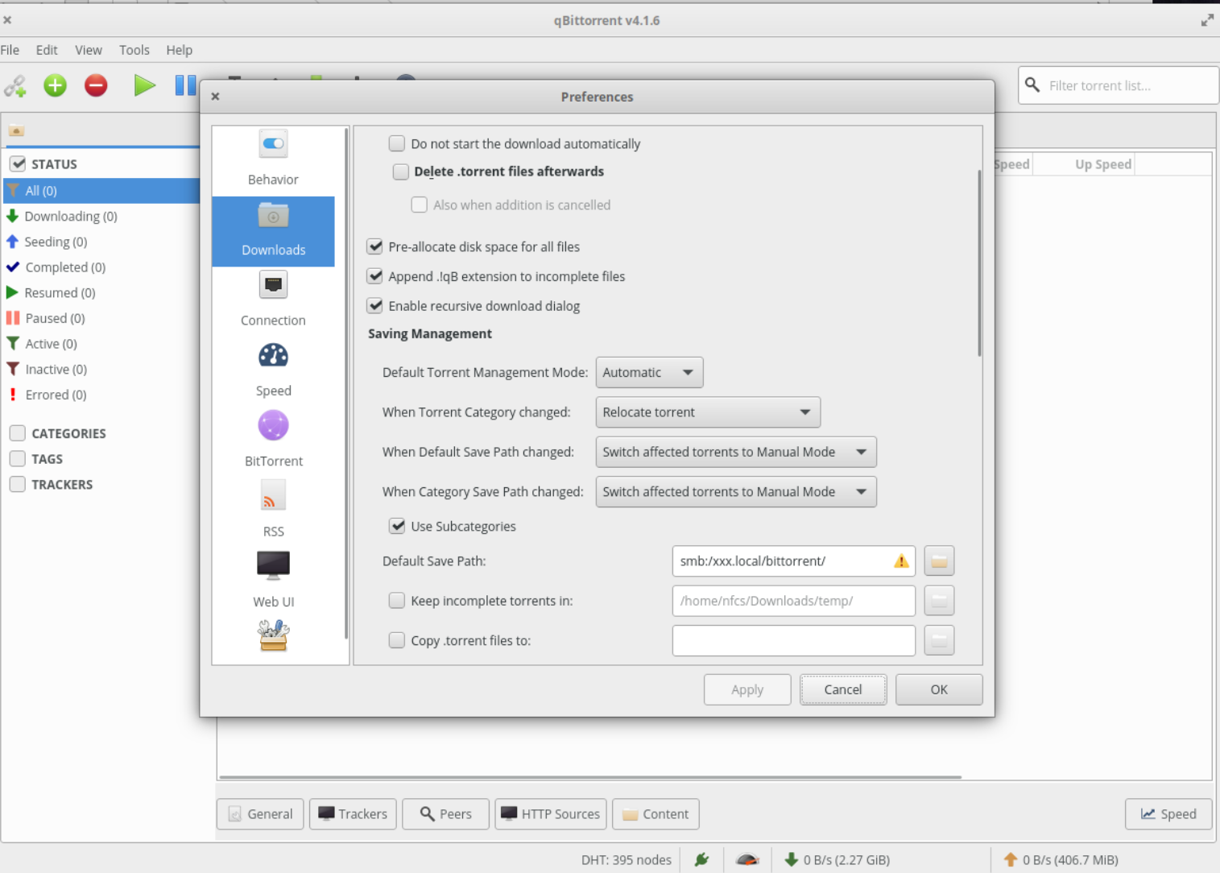The width and height of the screenshot is (1220, 873).
Task: Open the Tools menu
Action: point(134,50)
